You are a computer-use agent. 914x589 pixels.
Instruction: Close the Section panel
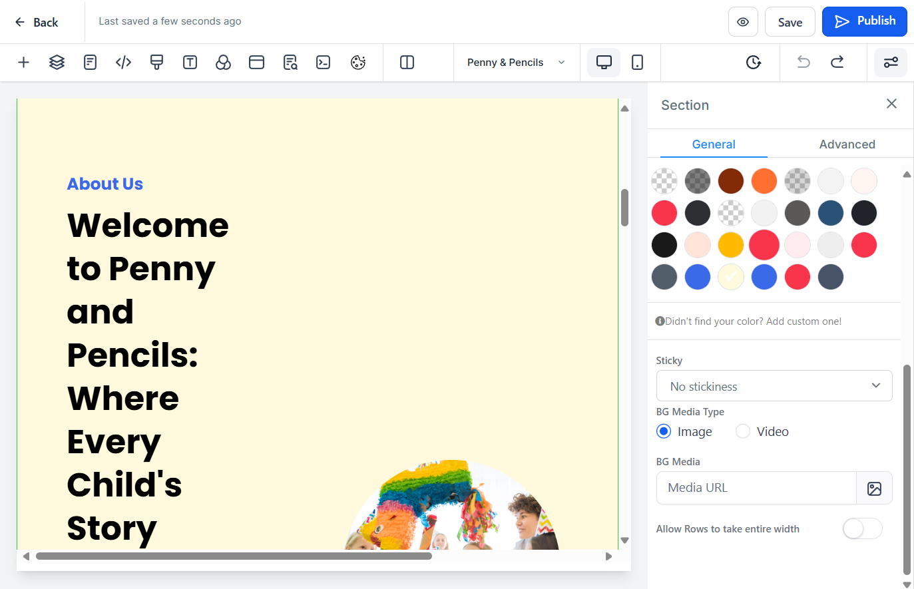891,104
